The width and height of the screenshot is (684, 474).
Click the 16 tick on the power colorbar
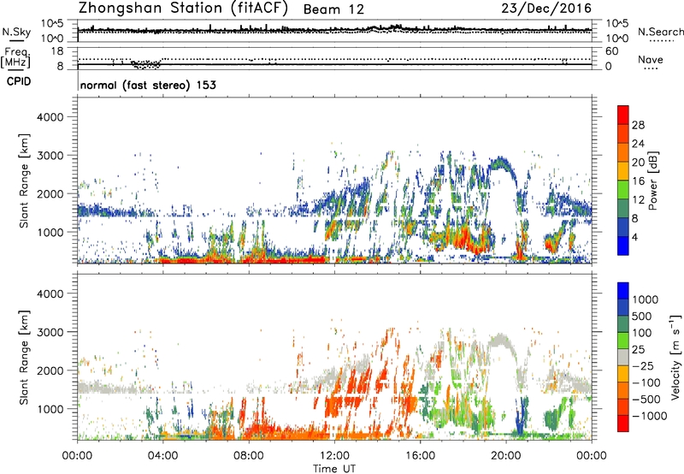pyautogui.click(x=638, y=181)
